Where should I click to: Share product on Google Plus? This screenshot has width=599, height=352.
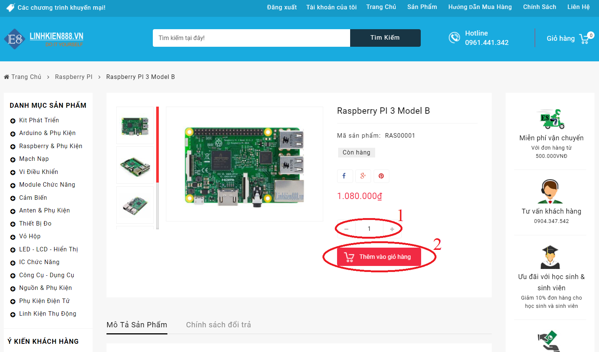click(363, 176)
